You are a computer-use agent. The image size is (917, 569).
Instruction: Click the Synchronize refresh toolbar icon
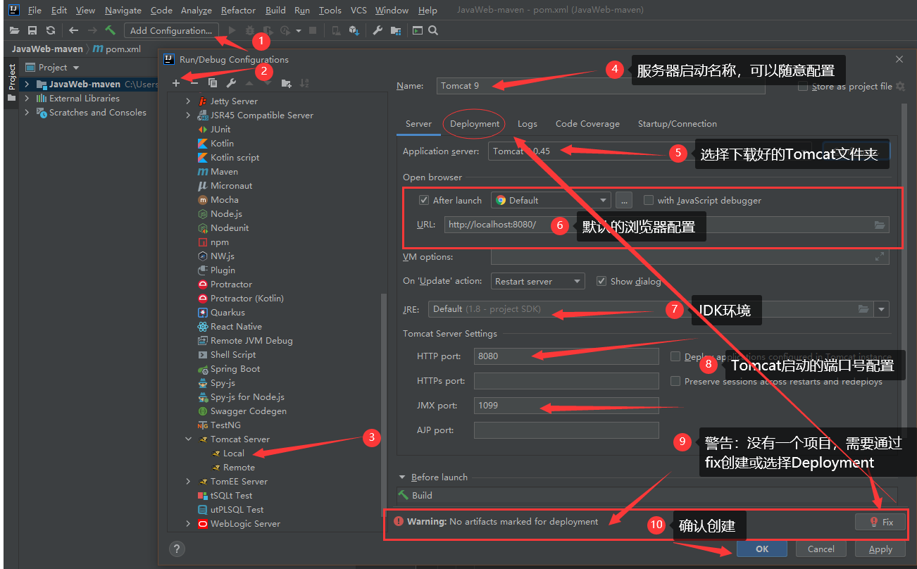click(x=51, y=30)
